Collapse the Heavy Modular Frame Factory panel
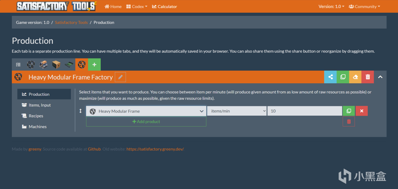The image size is (398, 189). tap(380, 77)
